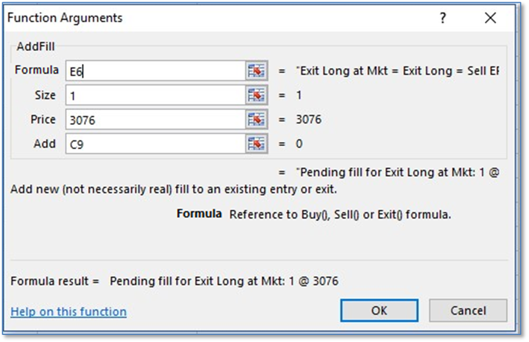Click the Formula result pending fill text
This screenshot has width=529, height=342.
click(224, 281)
